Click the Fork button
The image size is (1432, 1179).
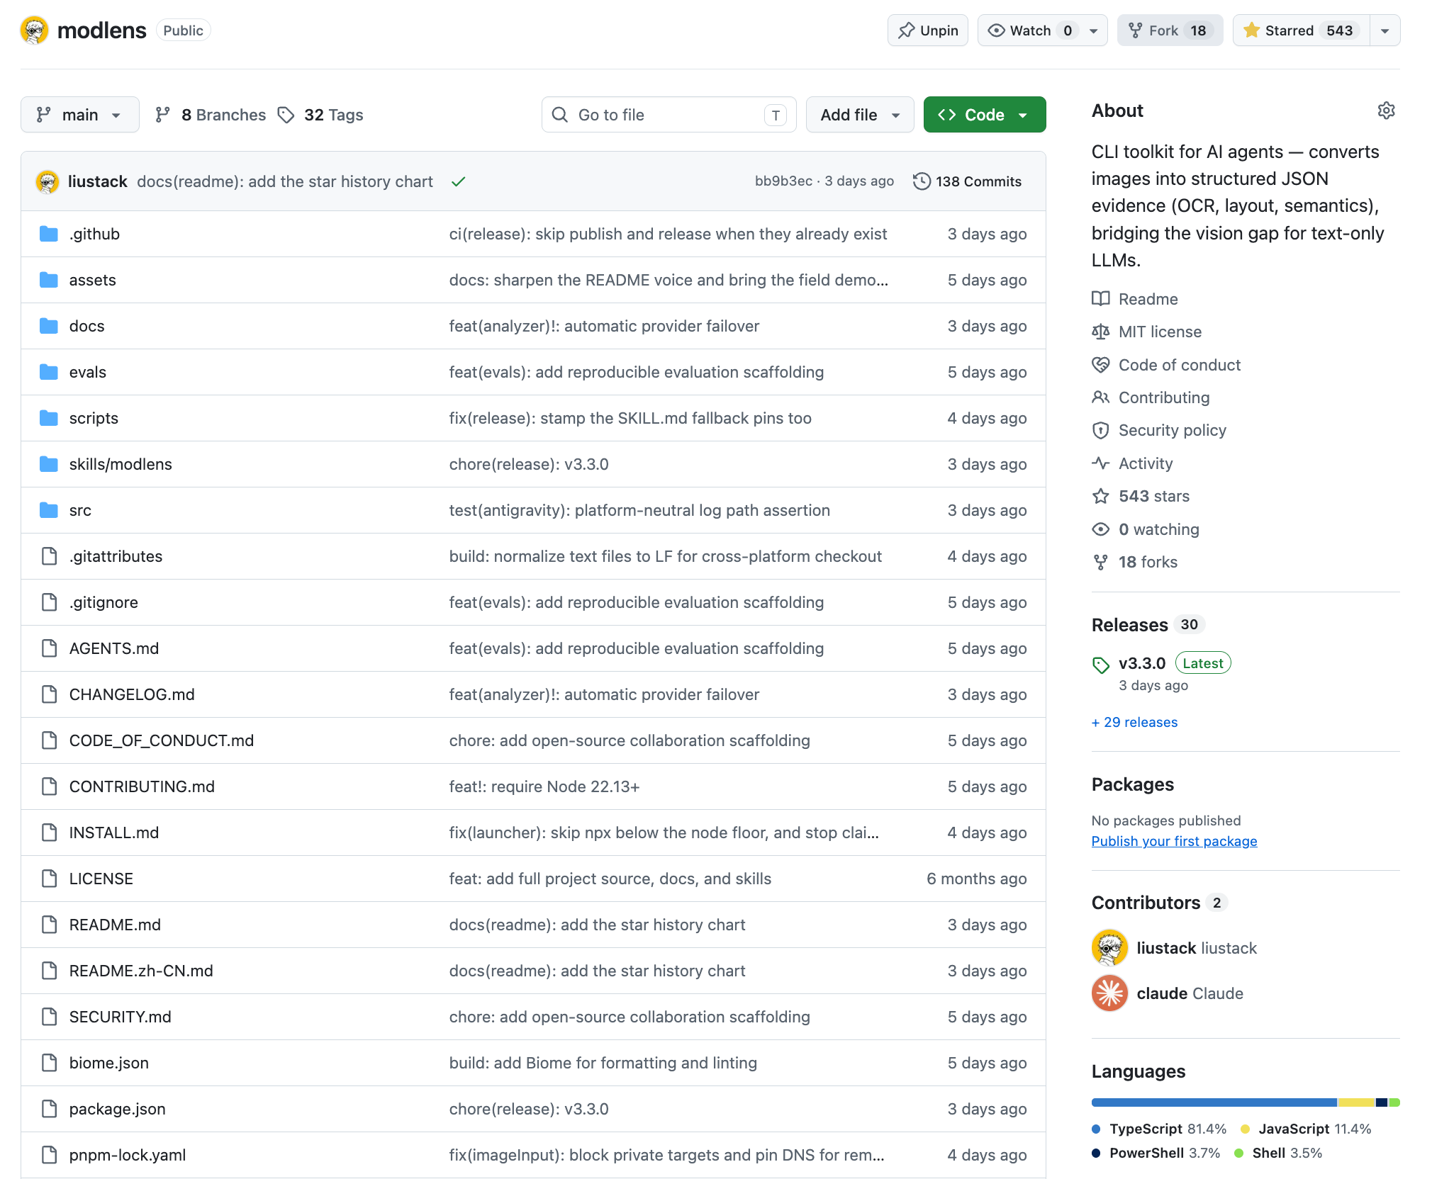1170,30
